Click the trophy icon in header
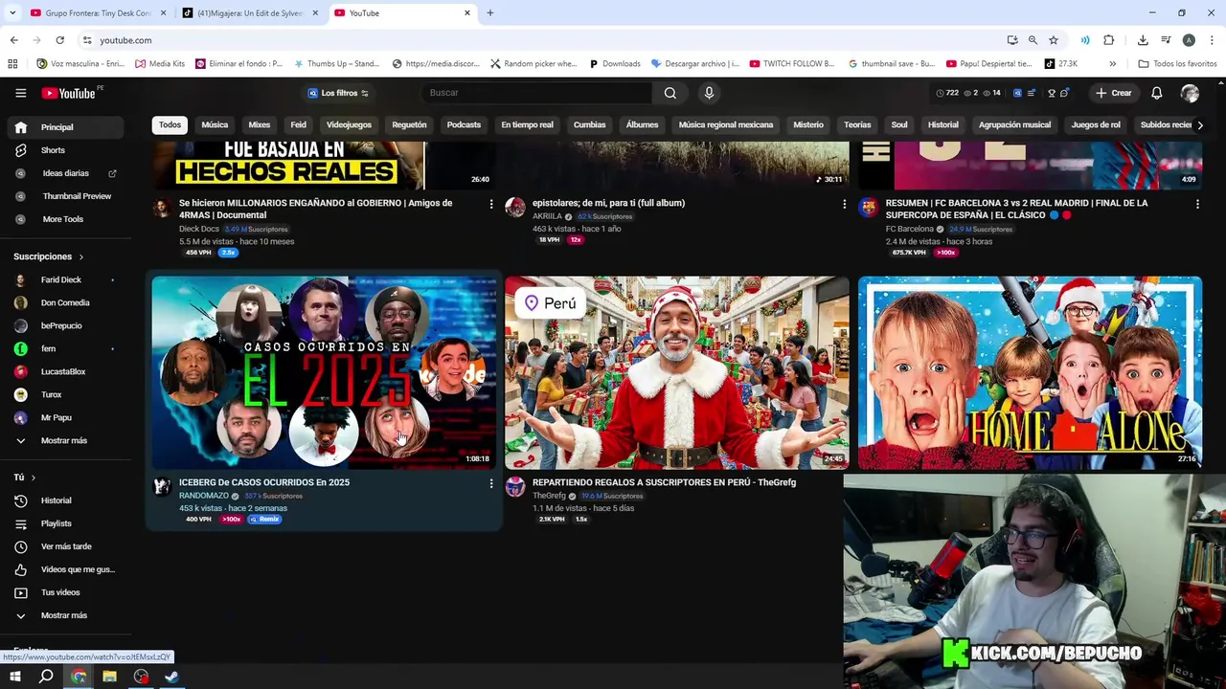The height and width of the screenshot is (689, 1226). [1052, 93]
